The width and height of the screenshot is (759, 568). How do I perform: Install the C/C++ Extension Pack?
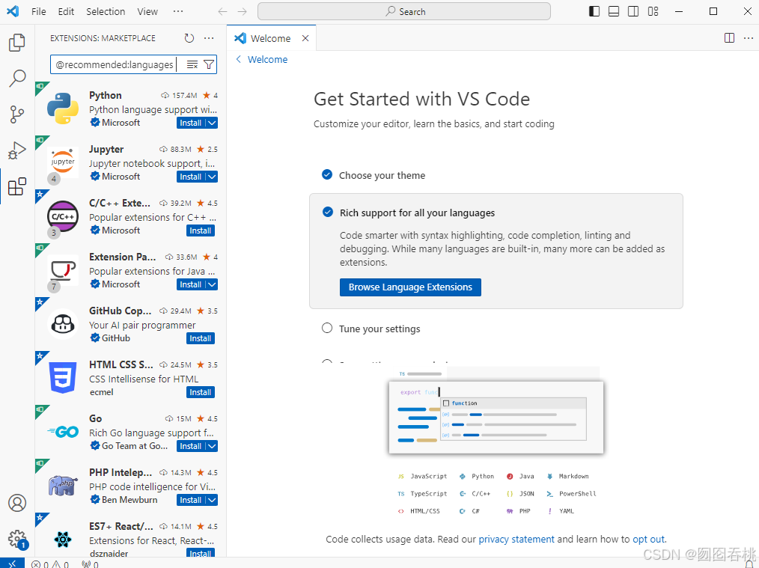[201, 230]
